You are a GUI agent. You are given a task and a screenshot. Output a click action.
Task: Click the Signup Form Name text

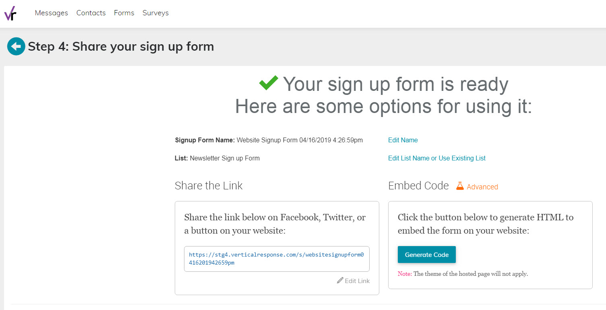pyautogui.click(x=205, y=140)
